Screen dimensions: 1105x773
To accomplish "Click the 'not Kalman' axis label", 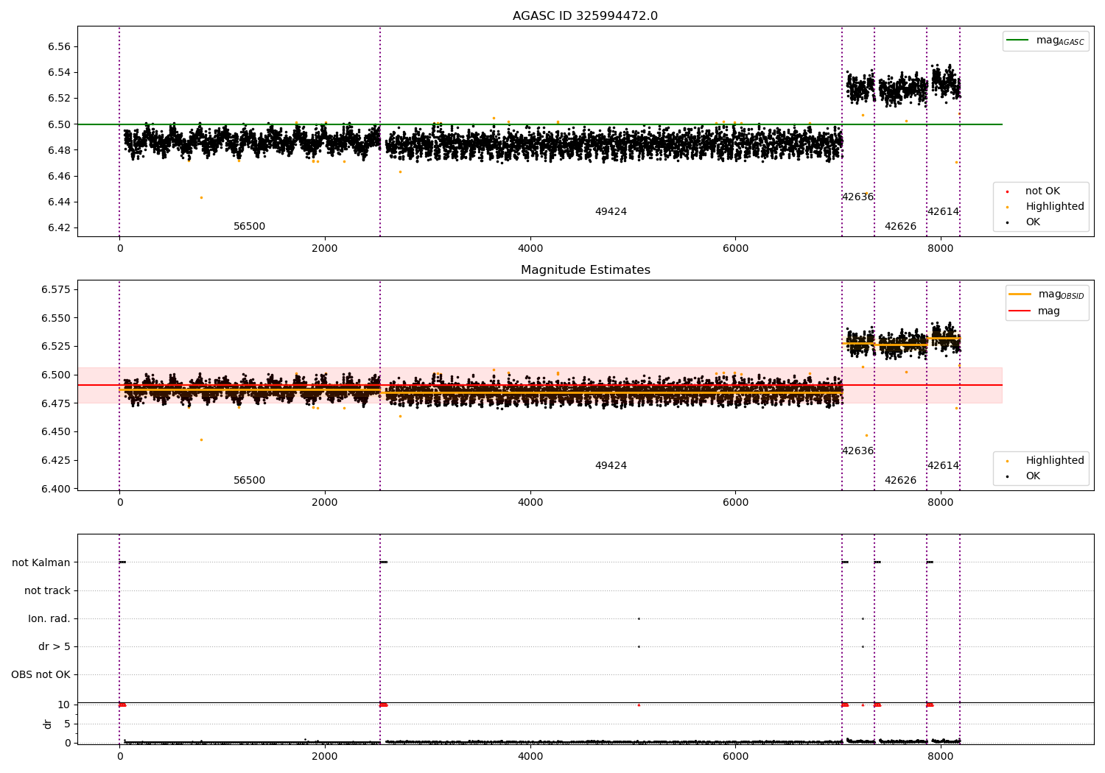I will coord(41,562).
